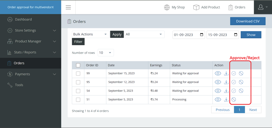Image resolution: width=272 pixels, height=128 pixels.
Task: Select Tools in the sidebar
Action: 31,85
